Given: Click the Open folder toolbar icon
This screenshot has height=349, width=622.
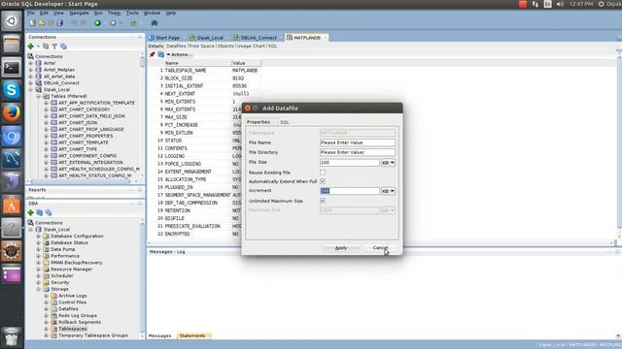Looking at the screenshot, I should coord(42,23).
